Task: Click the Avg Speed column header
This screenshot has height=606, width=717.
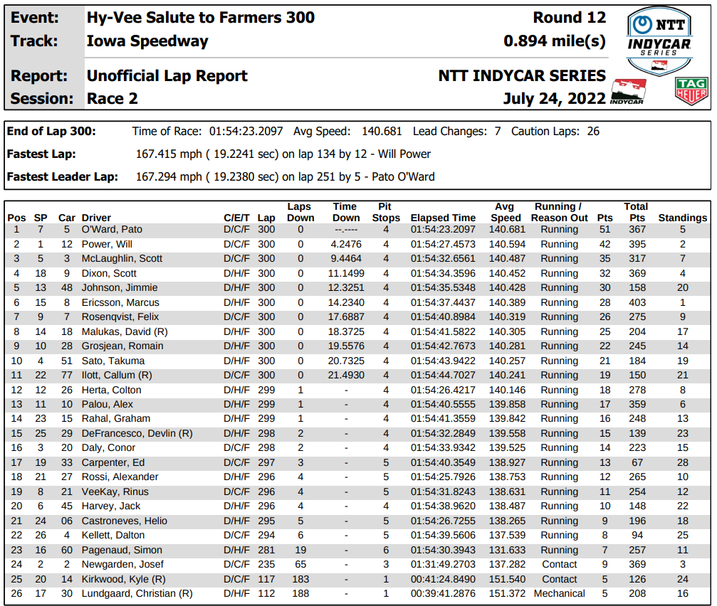Action: (506, 213)
